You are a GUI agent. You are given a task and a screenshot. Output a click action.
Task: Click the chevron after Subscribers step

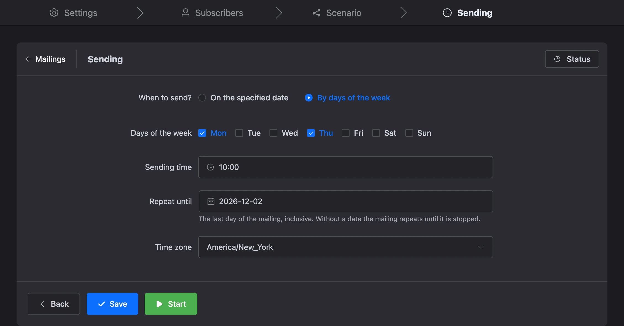point(279,13)
